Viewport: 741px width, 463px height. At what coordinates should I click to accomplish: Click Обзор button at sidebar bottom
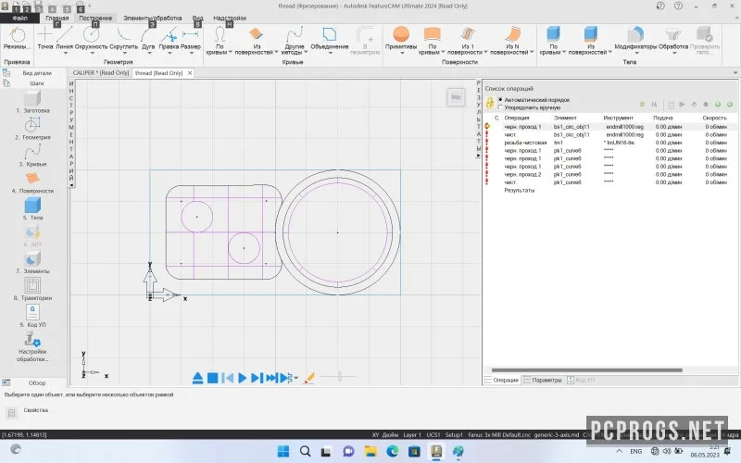37,382
